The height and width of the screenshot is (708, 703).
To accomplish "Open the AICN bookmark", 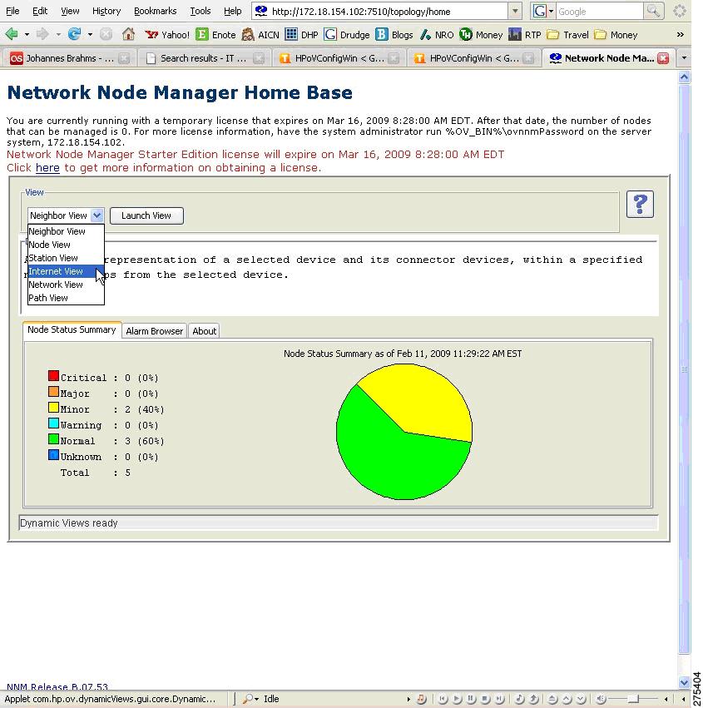I will point(260,35).
